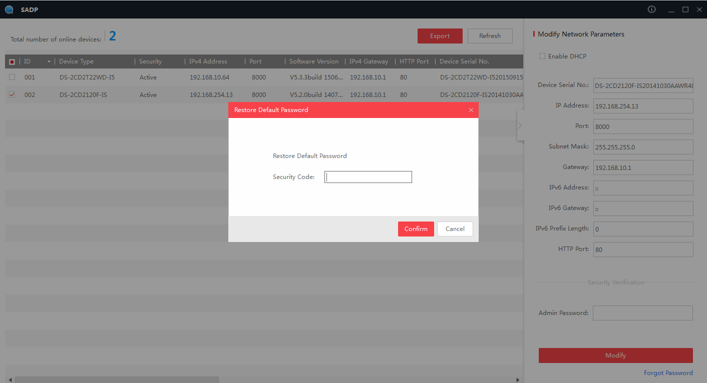Refresh the online device list
The height and width of the screenshot is (383, 707).
tap(490, 35)
